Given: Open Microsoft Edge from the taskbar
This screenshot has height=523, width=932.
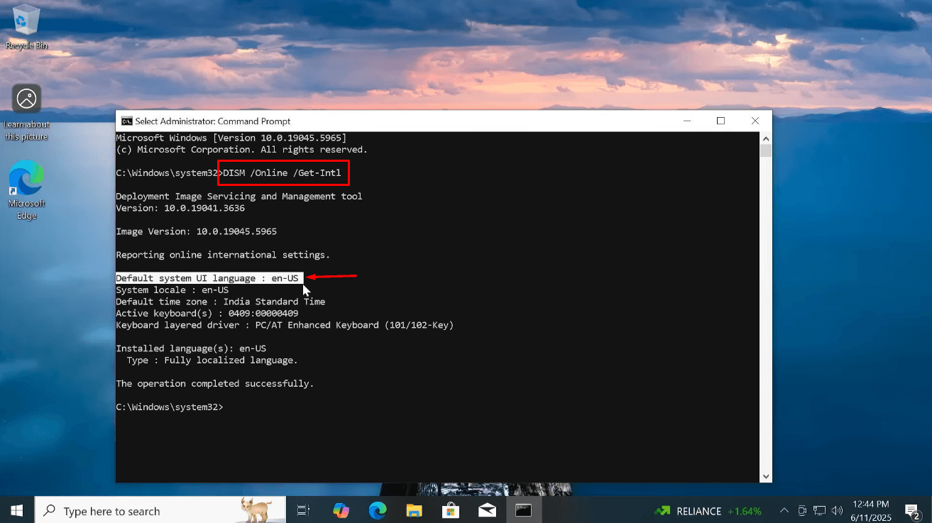Looking at the screenshot, I should [378, 510].
